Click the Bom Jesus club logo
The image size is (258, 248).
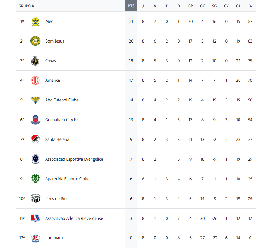pos(36,41)
